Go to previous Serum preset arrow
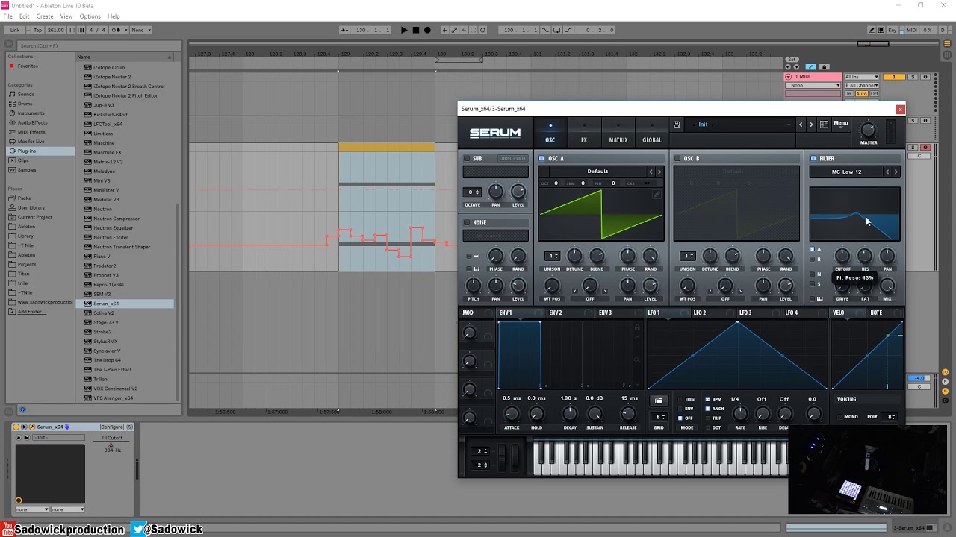956x537 pixels. click(x=801, y=125)
